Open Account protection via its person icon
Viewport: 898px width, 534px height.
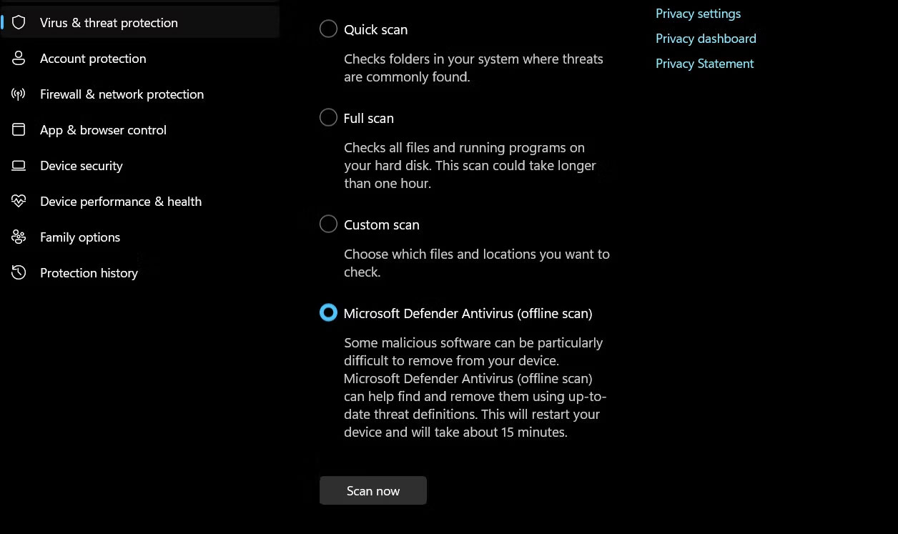(19, 58)
